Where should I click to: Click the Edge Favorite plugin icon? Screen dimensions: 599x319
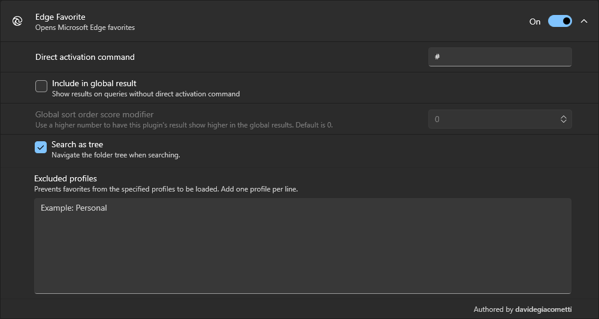click(17, 22)
